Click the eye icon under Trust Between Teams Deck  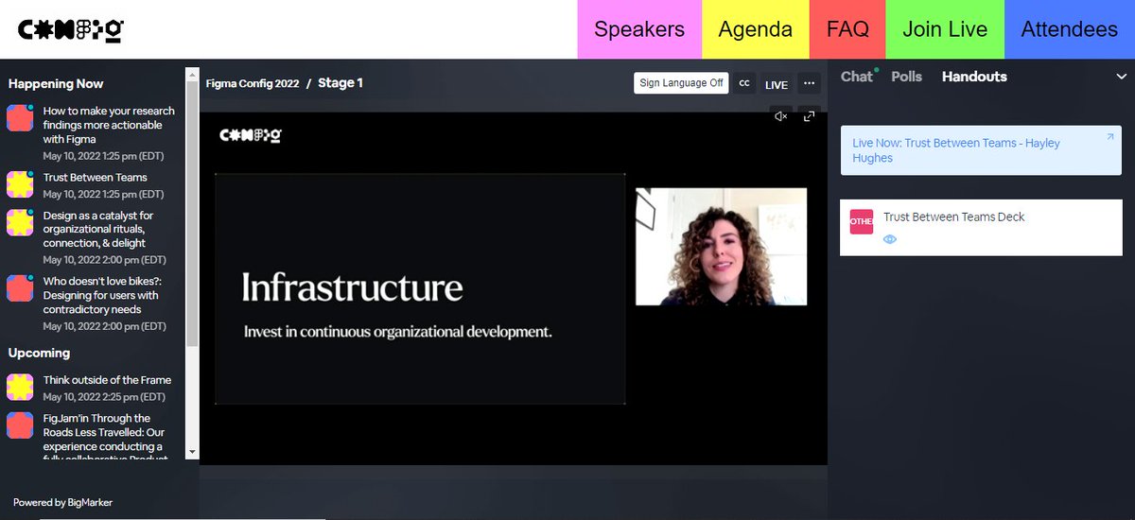[889, 240]
